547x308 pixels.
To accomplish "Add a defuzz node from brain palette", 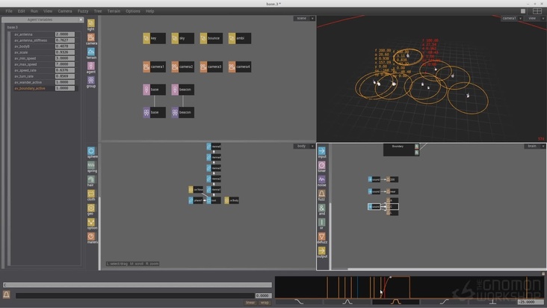I will (x=322, y=238).
